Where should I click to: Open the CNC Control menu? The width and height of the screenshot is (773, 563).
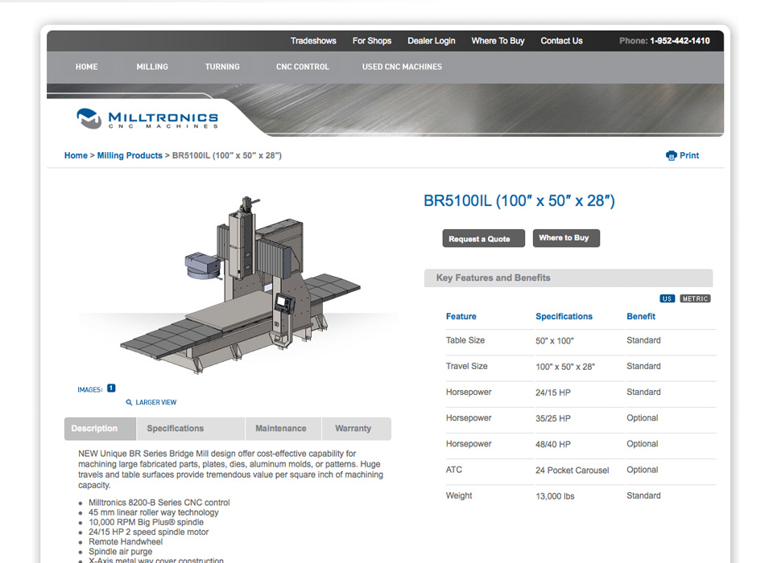click(302, 67)
